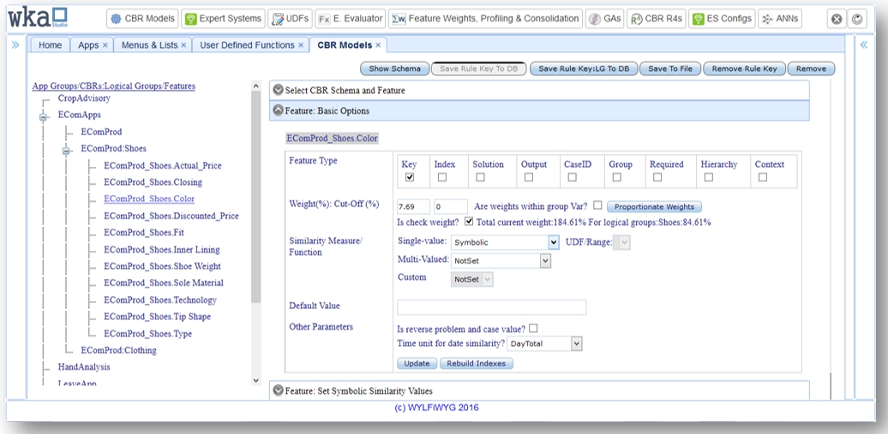The height and width of the screenshot is (434, 888).
Task: Open the GAs module
Action: pyautogui.click(x=604, y=18)
